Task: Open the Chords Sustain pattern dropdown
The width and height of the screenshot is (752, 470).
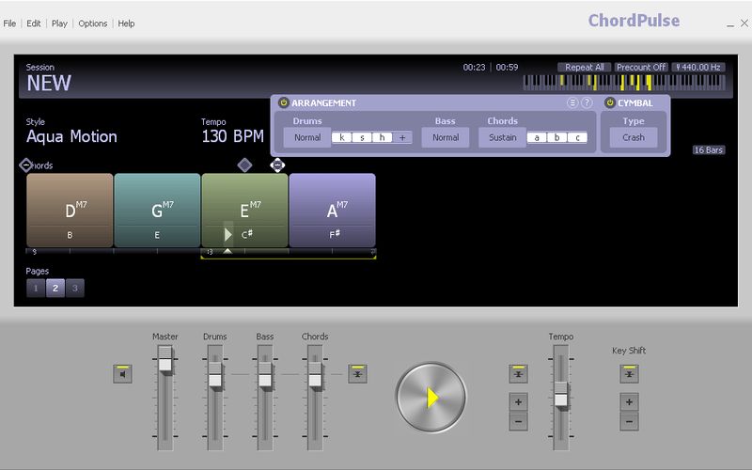Action: click(x=503, y=137)
